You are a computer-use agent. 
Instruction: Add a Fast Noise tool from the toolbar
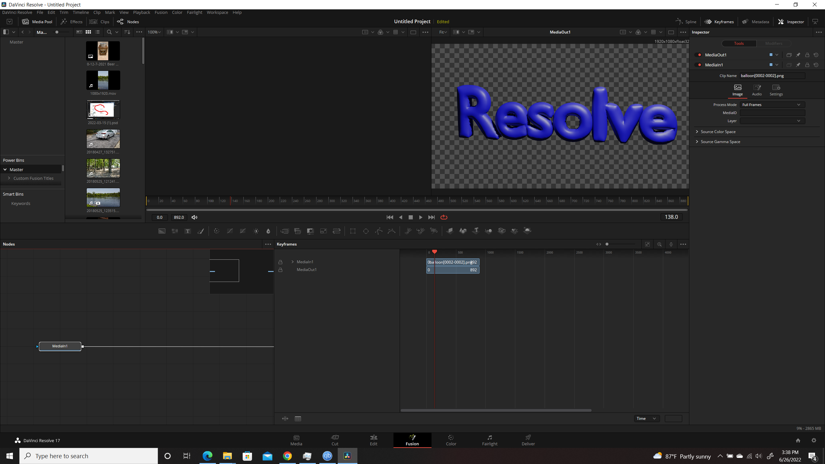click(x=175, y=231)
